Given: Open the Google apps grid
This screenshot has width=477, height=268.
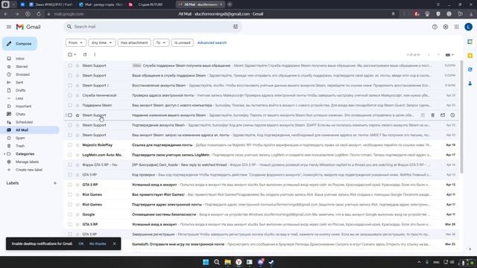Looking at the screenshot, I should tap(457, 27).
